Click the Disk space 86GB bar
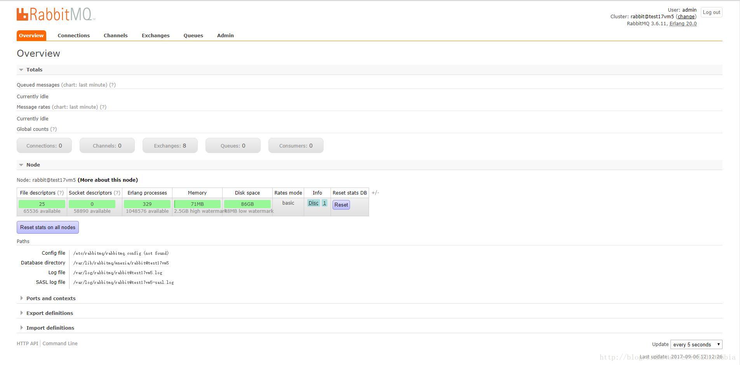Image resolution: width=740 pixels, height=365 pixels. pos(247,204)
